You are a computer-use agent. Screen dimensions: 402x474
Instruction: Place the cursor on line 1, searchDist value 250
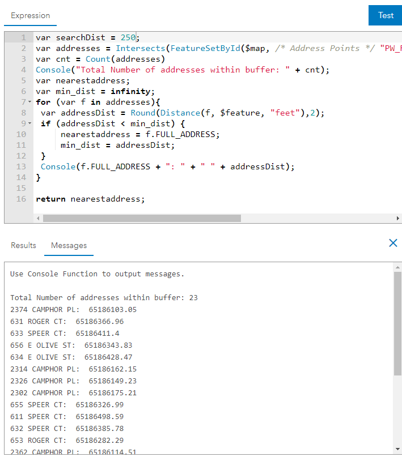coord(128,37)
